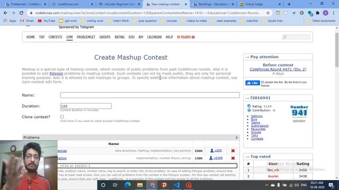Open the Polygon link in the description

(x=56, y=73)
